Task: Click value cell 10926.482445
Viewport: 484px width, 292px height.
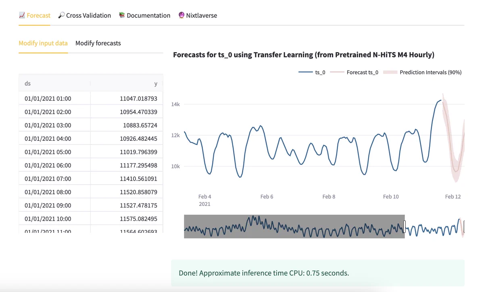Action: 127,138
